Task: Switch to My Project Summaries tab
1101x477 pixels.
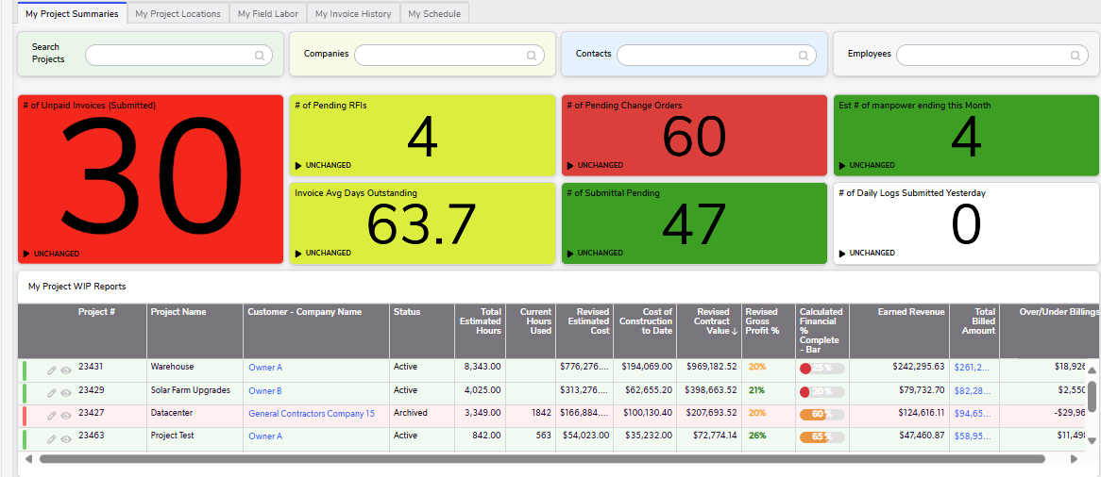Action: tap(72, 13)
